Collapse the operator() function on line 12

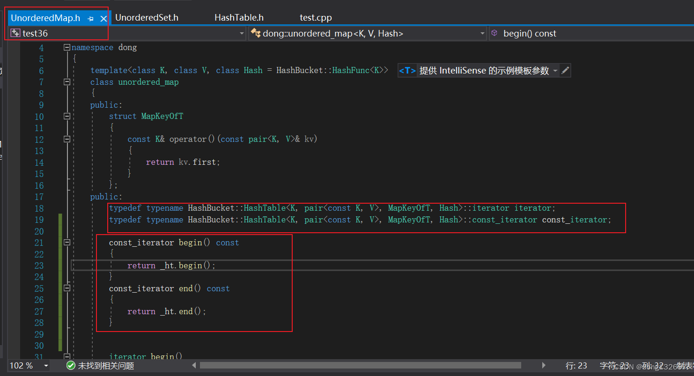[x=67, y=139]
